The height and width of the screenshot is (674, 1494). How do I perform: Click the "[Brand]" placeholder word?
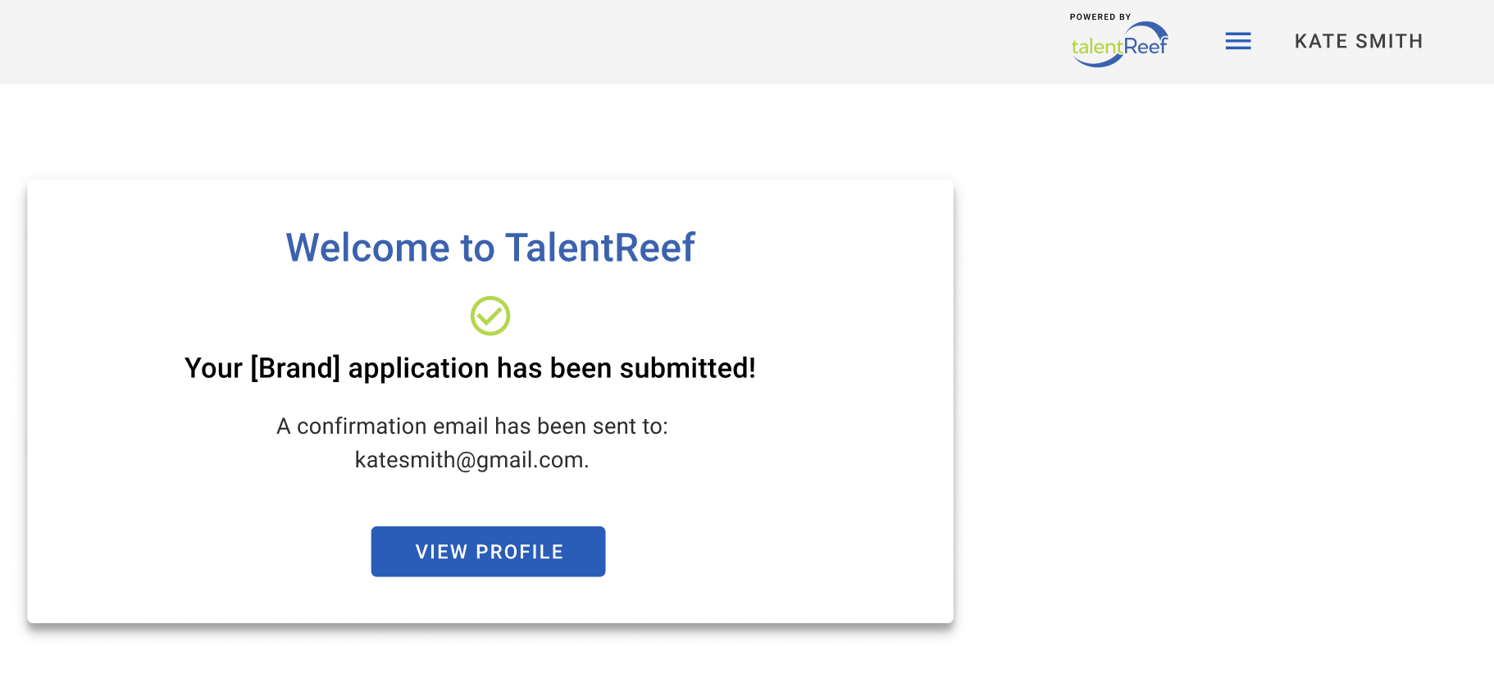(x=295, y=368)
